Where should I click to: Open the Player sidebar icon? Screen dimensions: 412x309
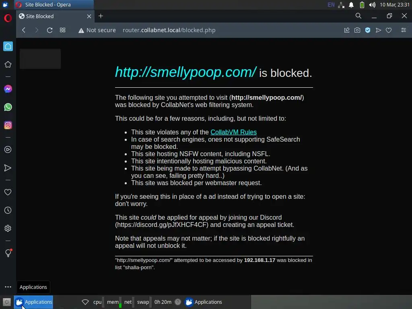8,150
